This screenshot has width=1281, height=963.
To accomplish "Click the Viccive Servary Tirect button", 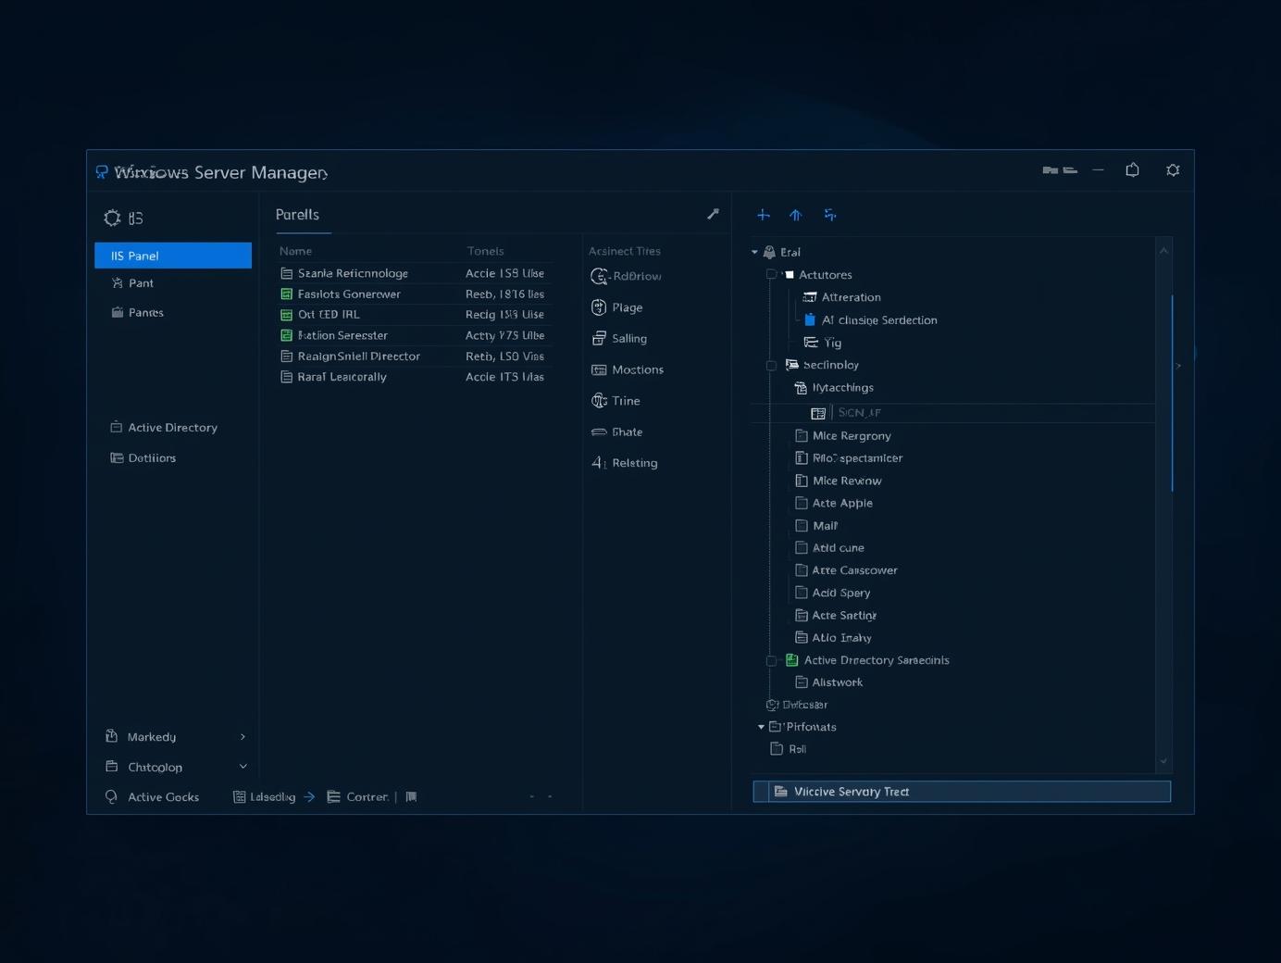I will pyautogui.click(x=962, y=792).
